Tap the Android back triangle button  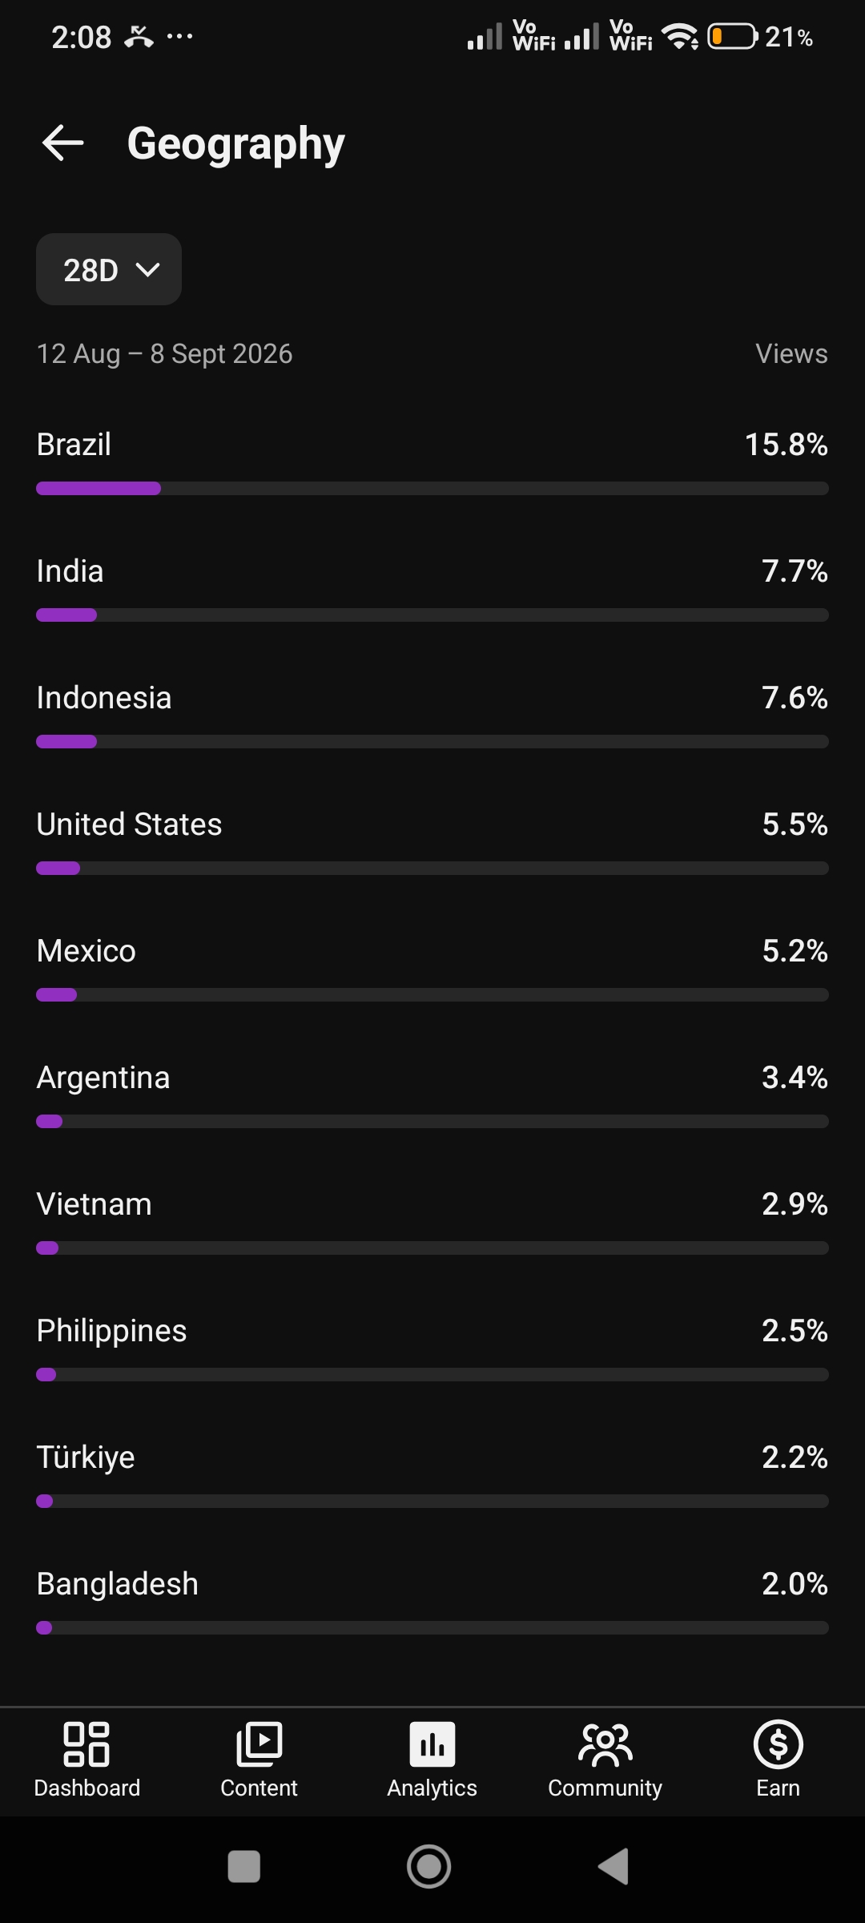coord(614,1866)
